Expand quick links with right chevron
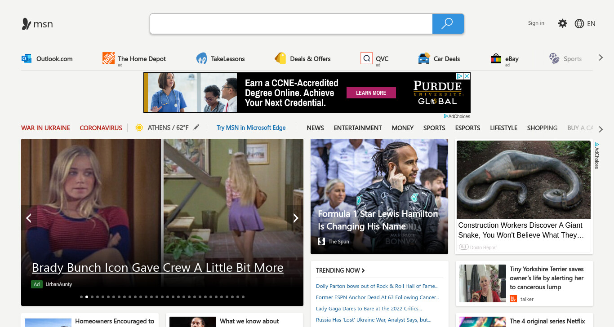 point(601,57)
